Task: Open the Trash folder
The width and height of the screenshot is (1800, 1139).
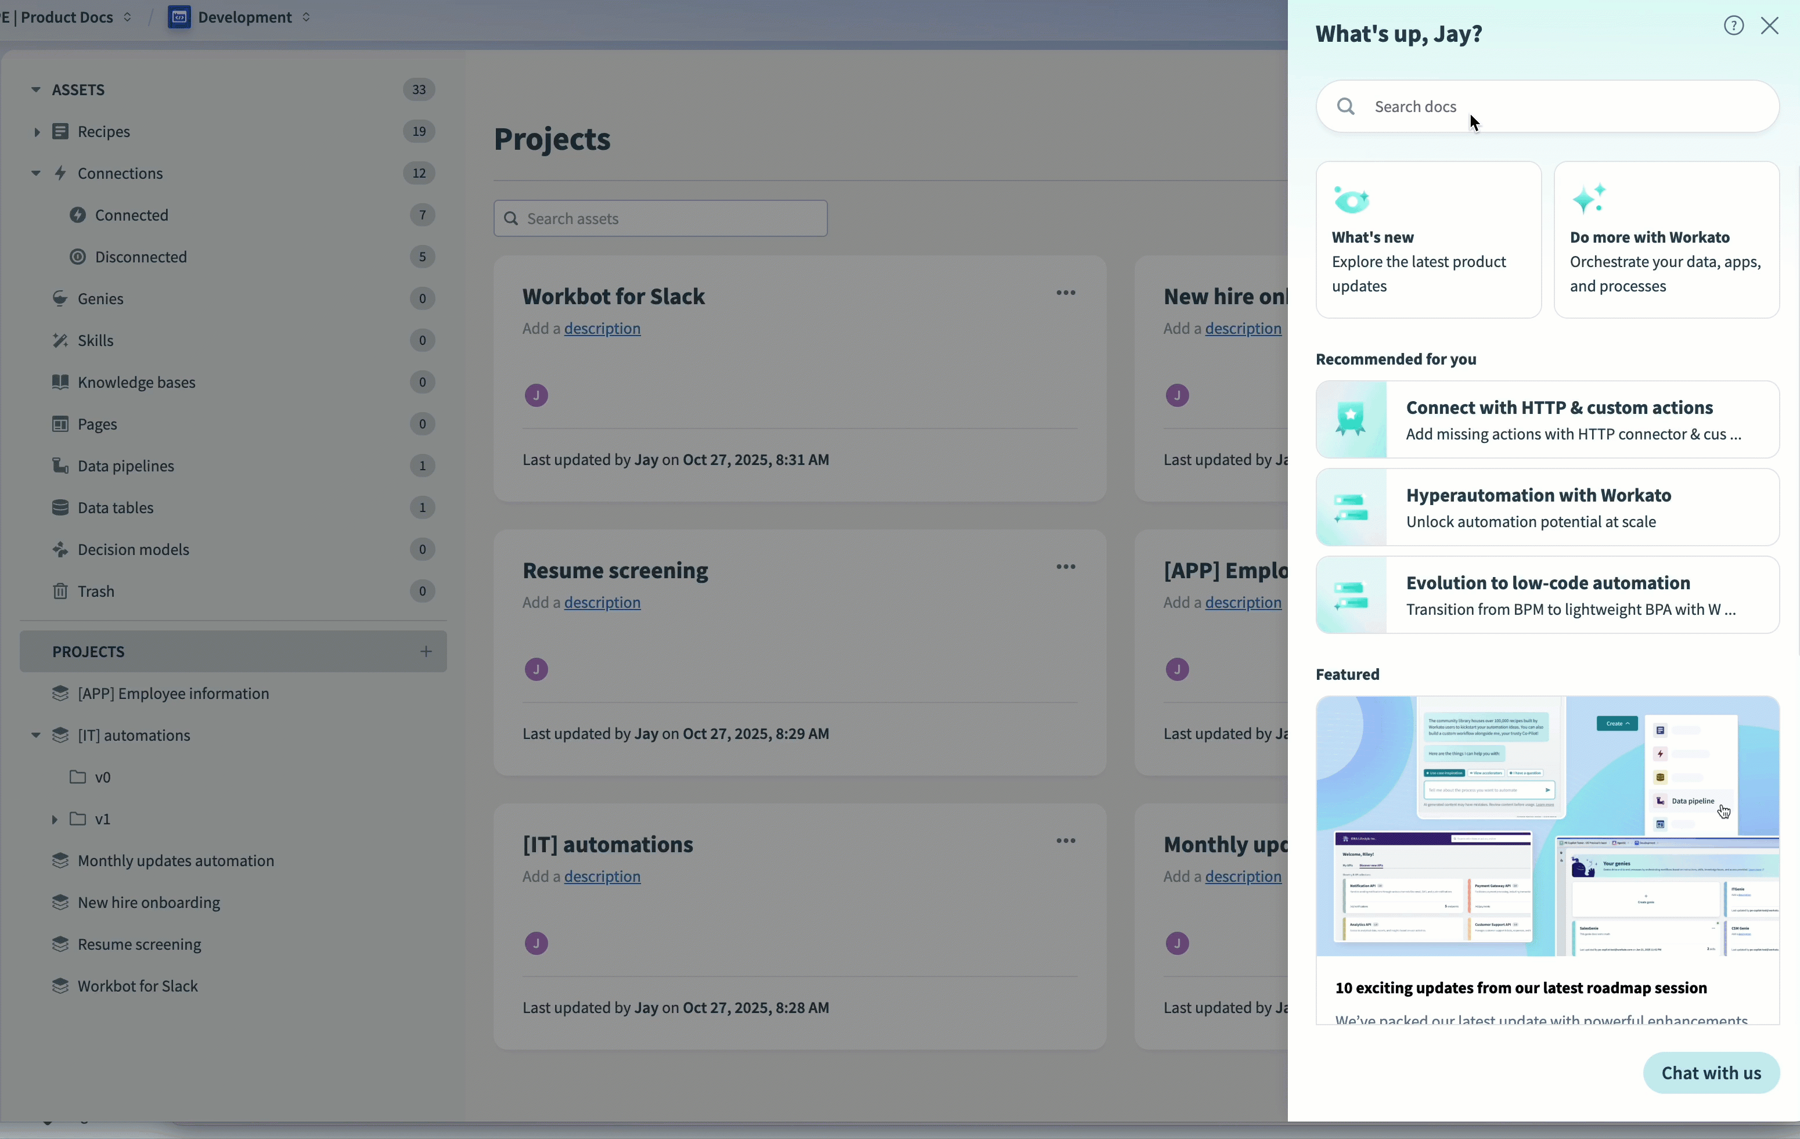Action: [x=96, y=592]
